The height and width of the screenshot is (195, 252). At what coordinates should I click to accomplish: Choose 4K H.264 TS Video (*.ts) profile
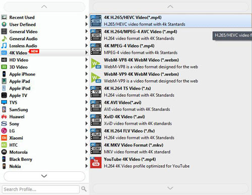pos(170,92)
